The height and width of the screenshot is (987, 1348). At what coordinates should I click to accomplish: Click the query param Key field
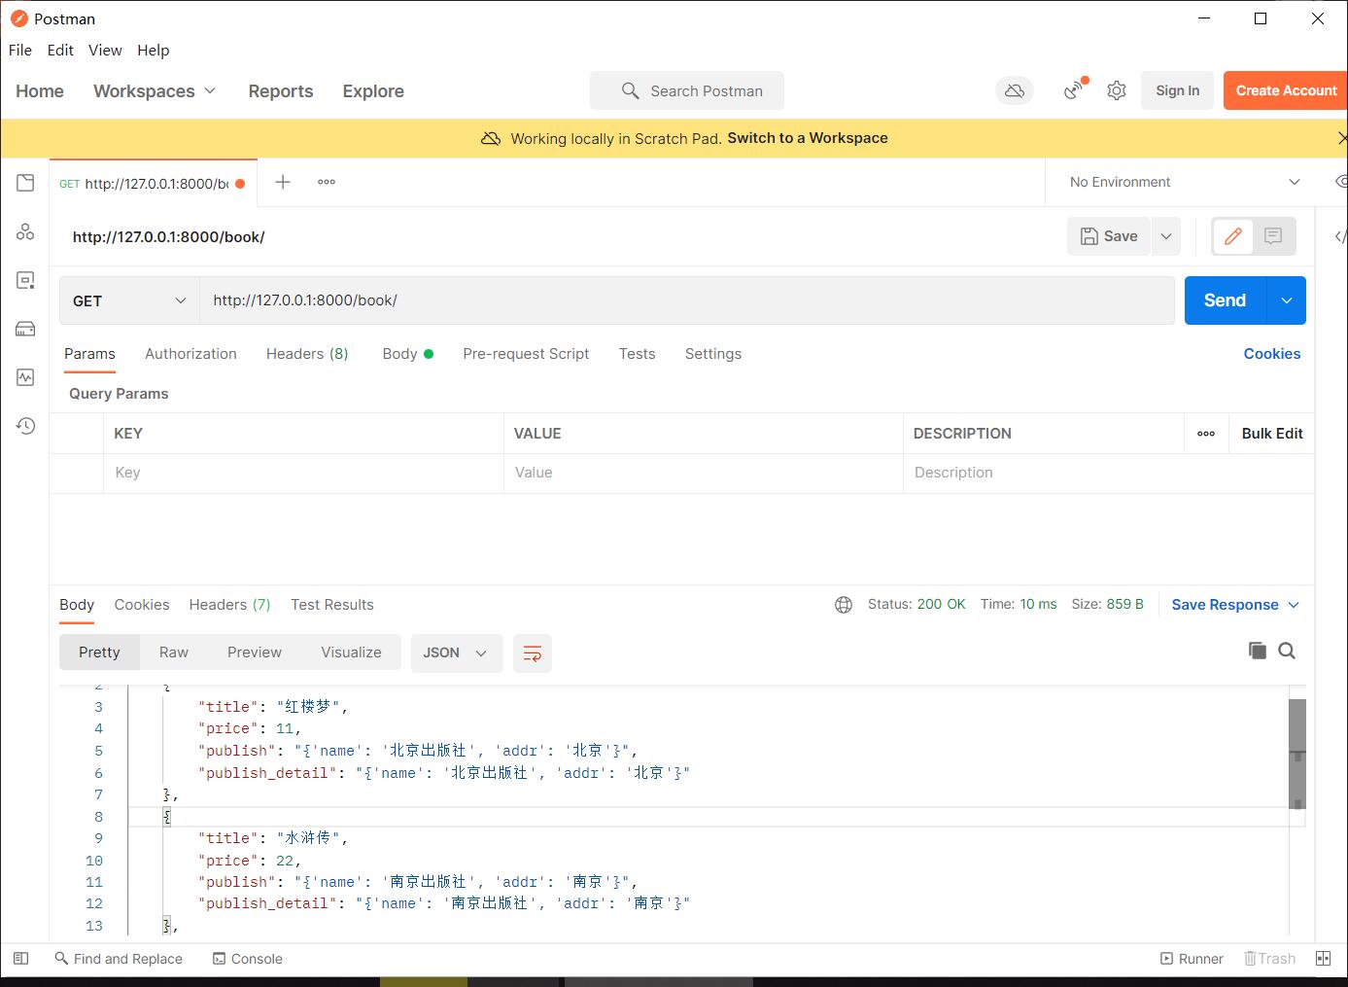point(303,473)
